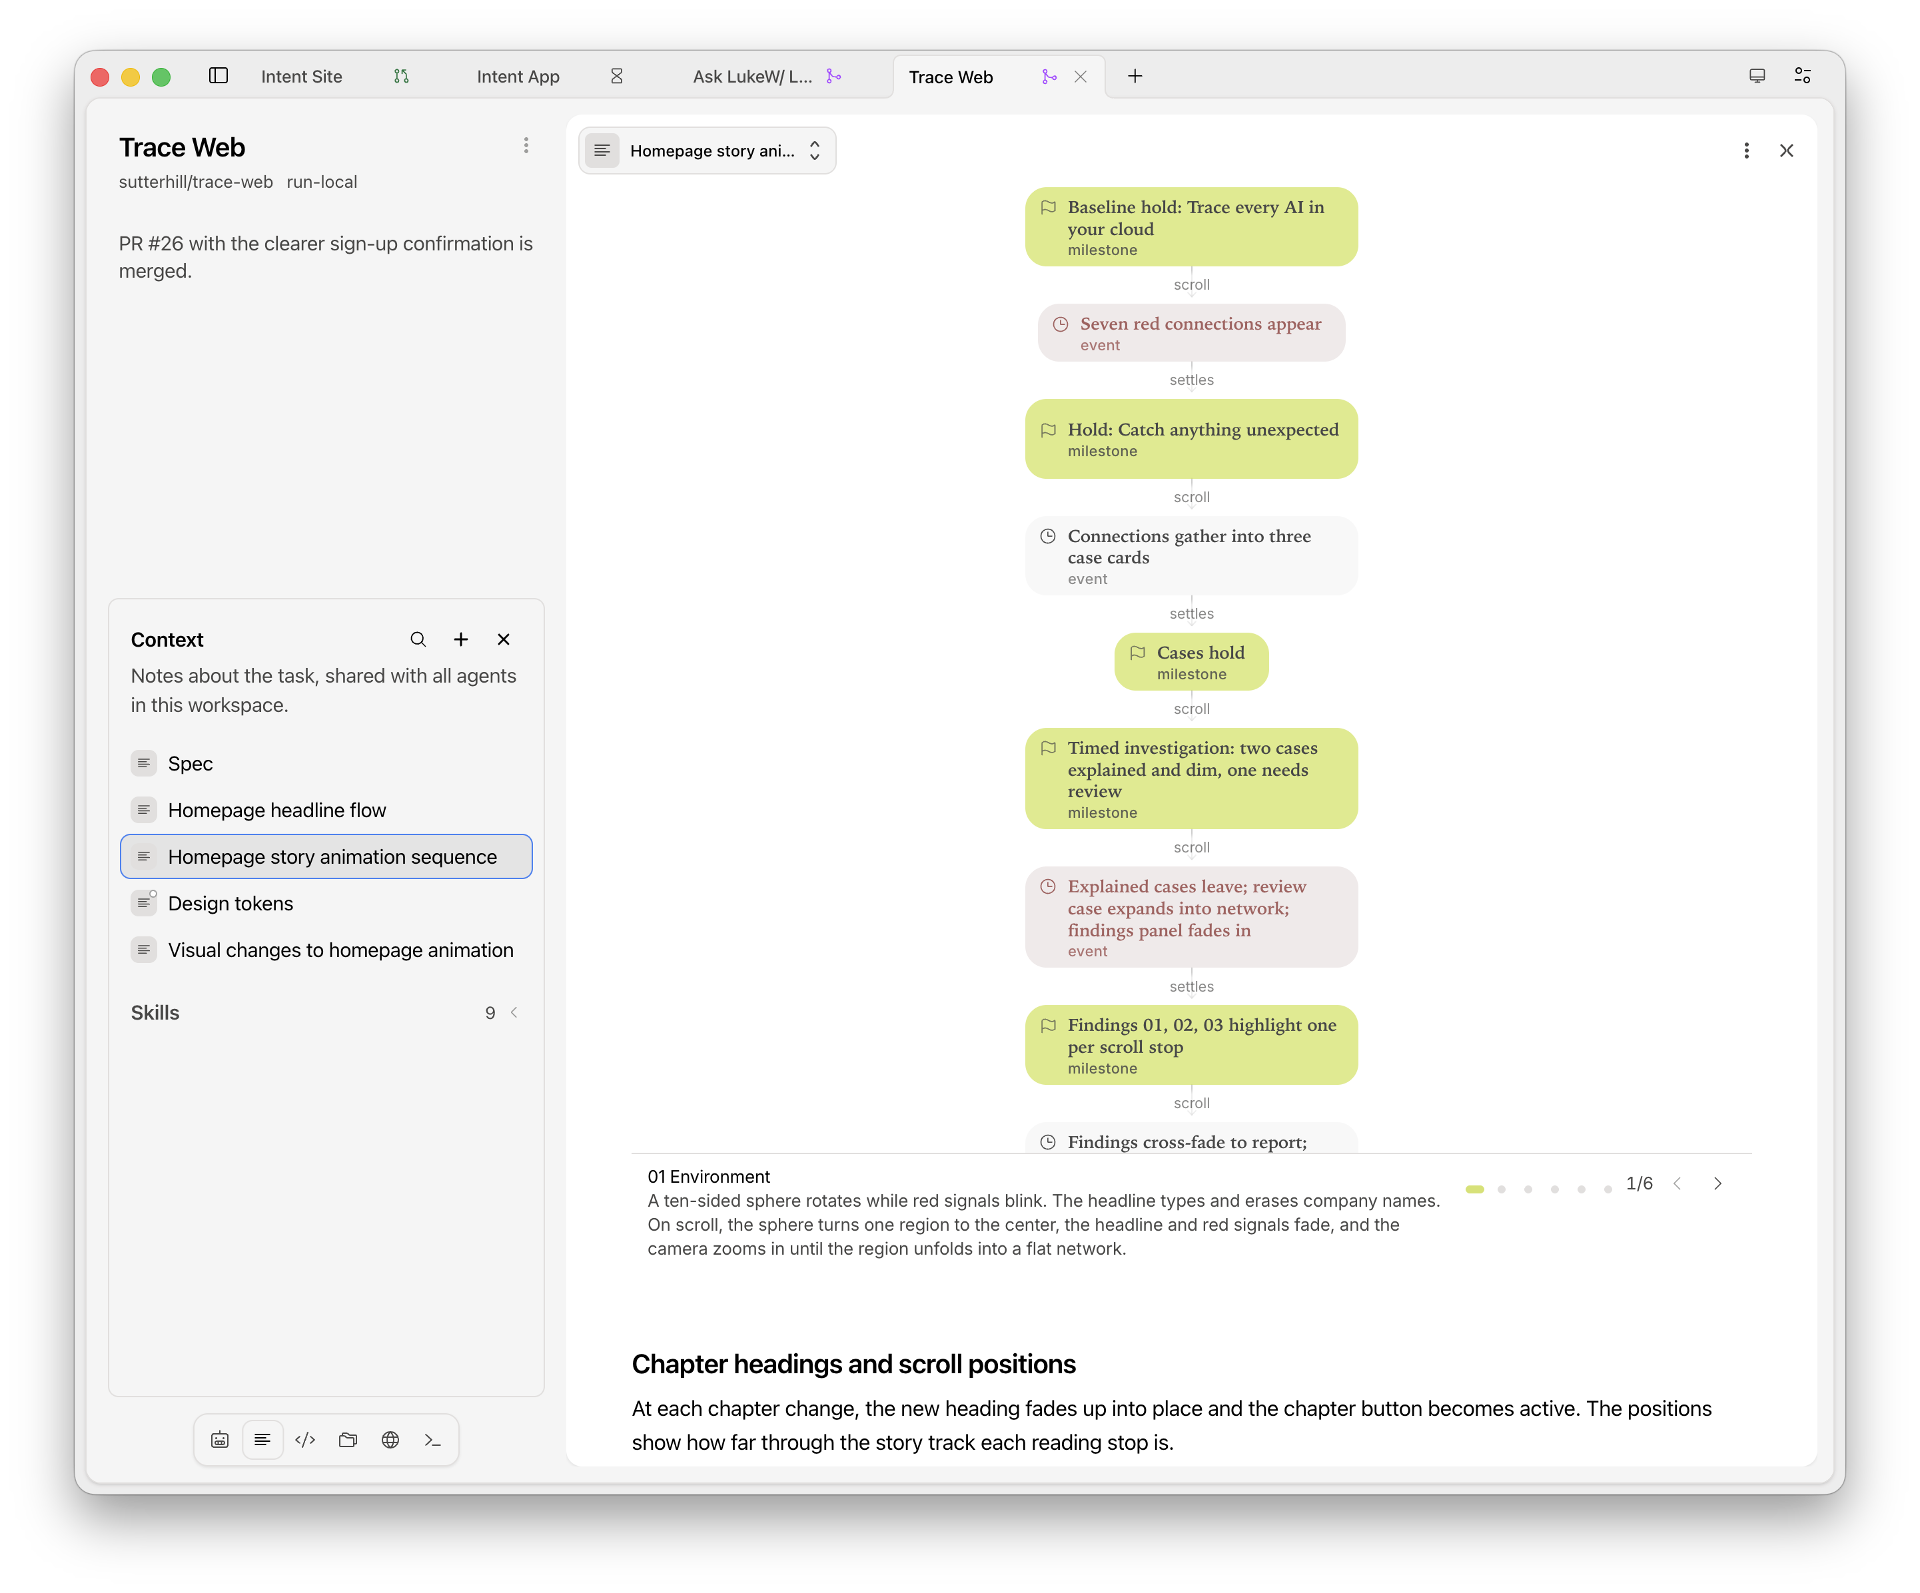Click Hold: Catch anything unexpected milestone

pos(1191,440)
